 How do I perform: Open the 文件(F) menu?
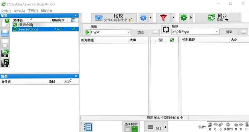point(6,11)
